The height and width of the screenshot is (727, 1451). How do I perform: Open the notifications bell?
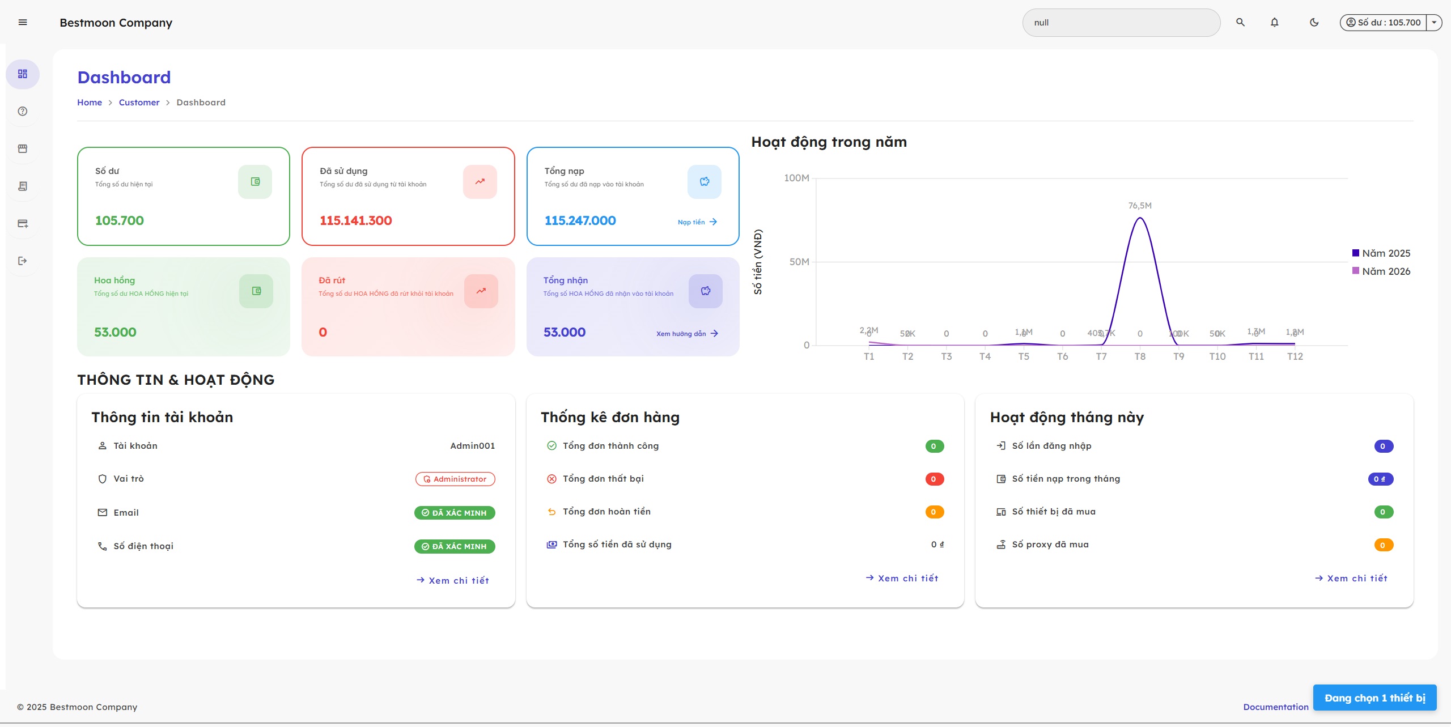pos(1274,23)
